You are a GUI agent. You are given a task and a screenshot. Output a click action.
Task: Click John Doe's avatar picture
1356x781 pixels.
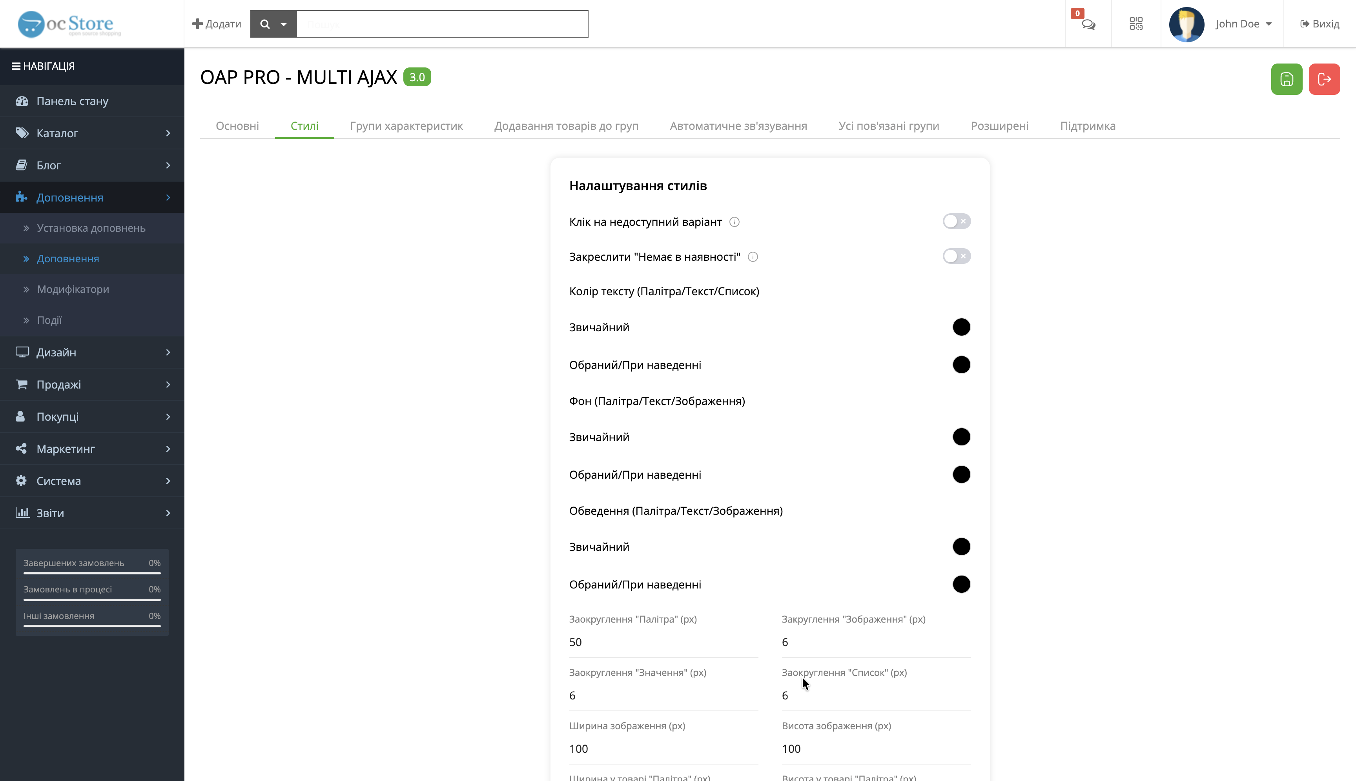tap(1186, 24)
